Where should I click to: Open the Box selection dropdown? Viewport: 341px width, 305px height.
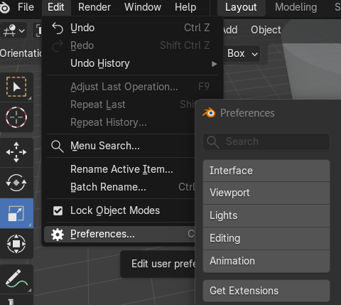pos(242,54)
